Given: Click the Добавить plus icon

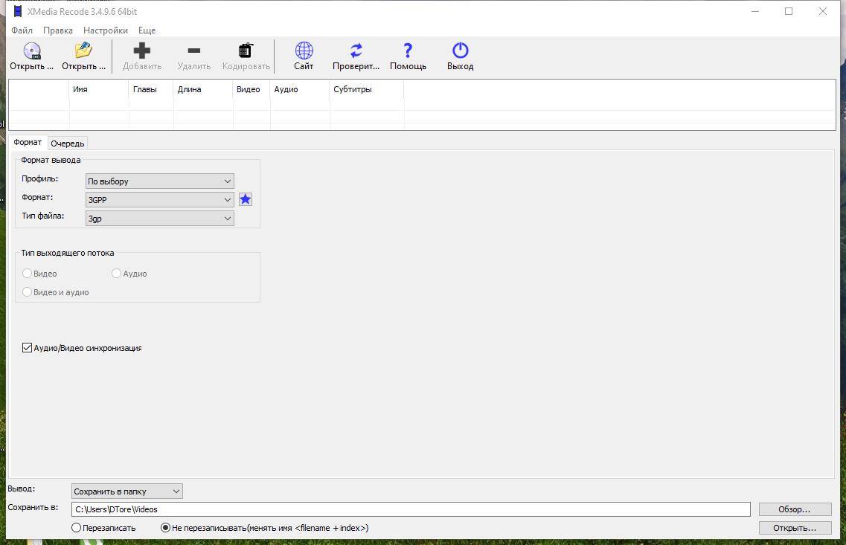Looking at the screenshot, I should (x=142, y=51).
